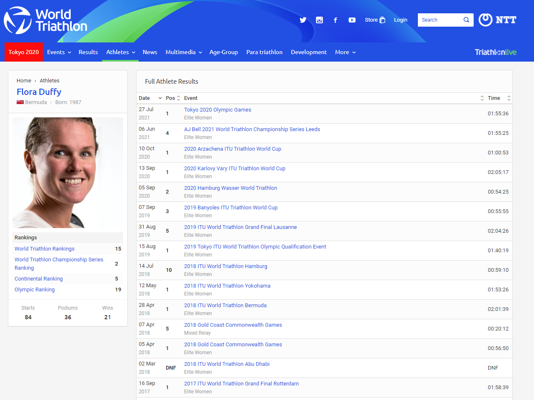Image resolution: width=534 pixels, height=400 pixels.
Task: Click the World Triathlon logo
Action: (x=46, y=20)
